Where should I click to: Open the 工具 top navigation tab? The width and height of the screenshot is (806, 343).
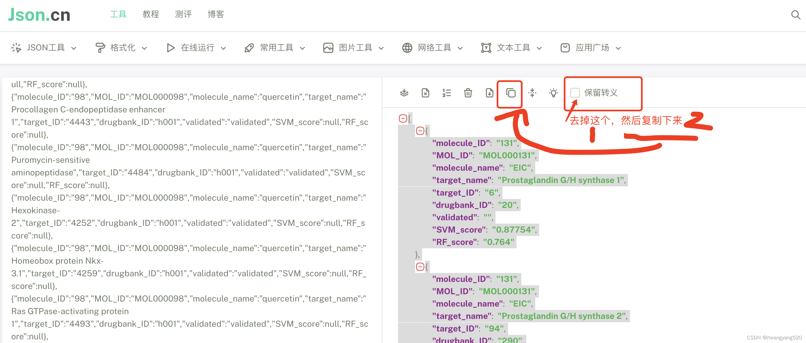pos(118,14)
